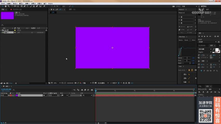Open the viewer resolution dropdown

click(87, 83)
